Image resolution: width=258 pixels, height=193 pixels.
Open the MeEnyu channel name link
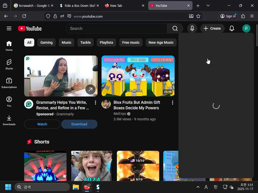(x=120, y=114)
